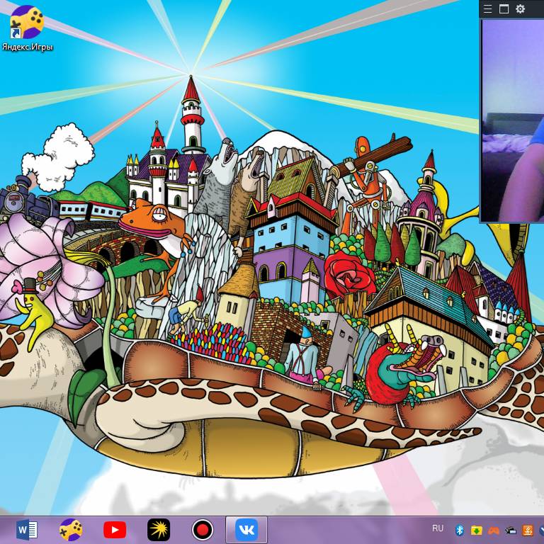Open the Bluetooth tray icon
Viewport: 544px width, 544px height.
[x=460, y=530]
